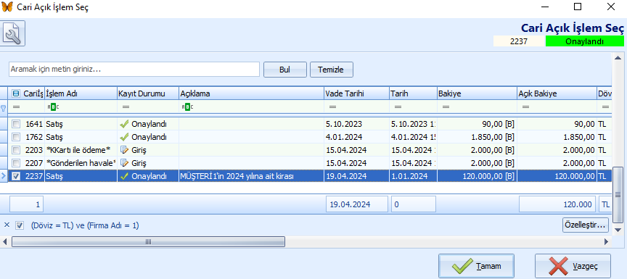Screen dimensions: 627x279
Task: Check the box for row 2203
Action: tap(16, 151)
